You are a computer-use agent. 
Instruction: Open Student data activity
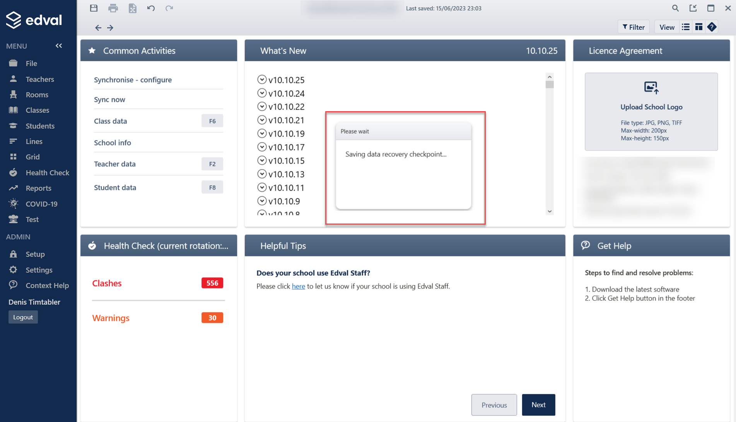pyautogui.click(x=159, y=187)
